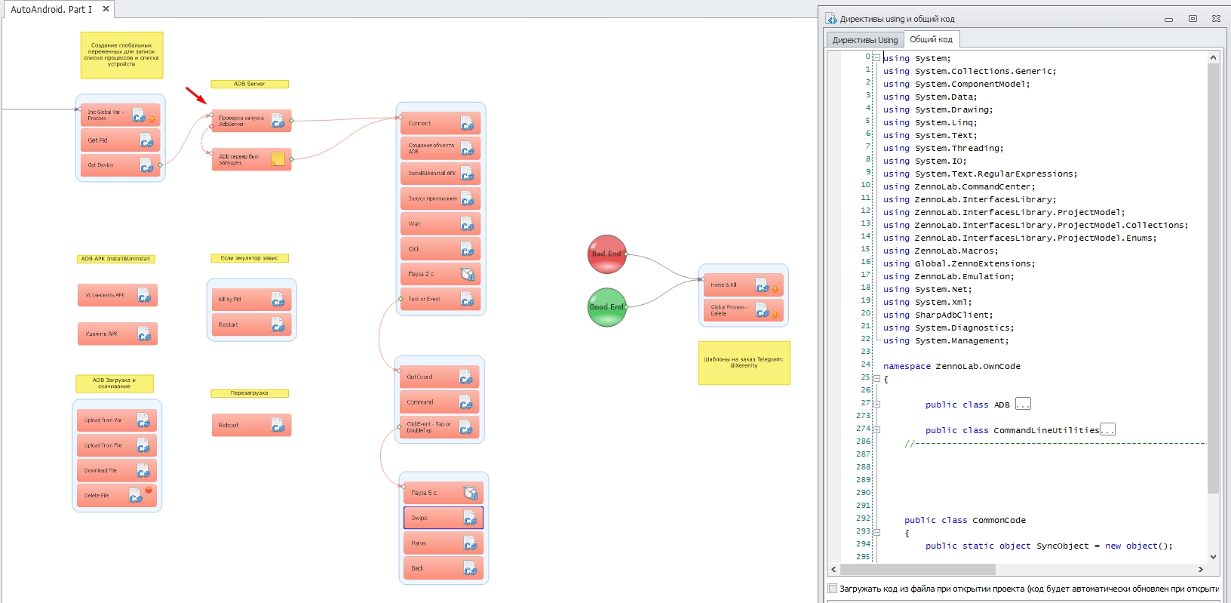
Task: Click the C# icon on Kill by Pid block
Action: coord(278,300)
